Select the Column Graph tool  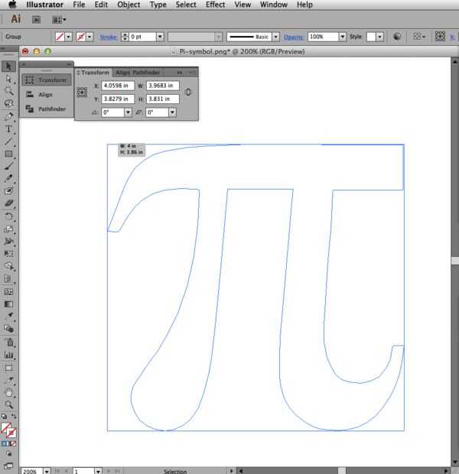8,355
